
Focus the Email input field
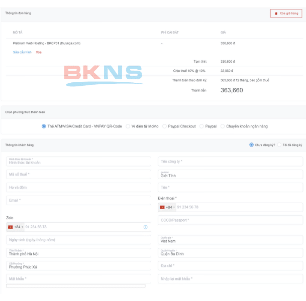[x=78, y=200]
